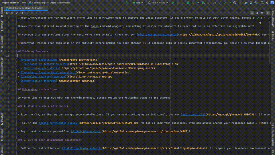Apply inline code formatting icon
This screenshot has width=275, height=155.
pyautogui.click(x=22, y=13)
